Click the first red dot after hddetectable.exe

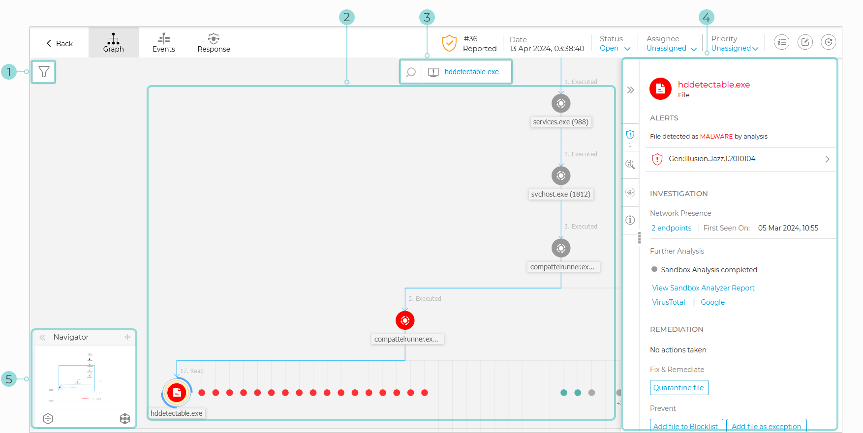point(202,393)
